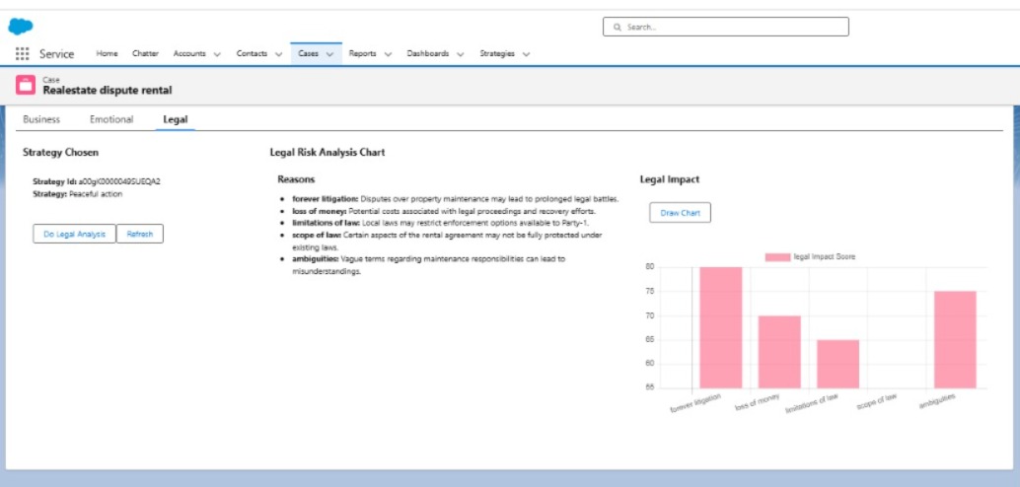
Task: Click the pink Case briefcase icon
Action: tap(26, 85)
